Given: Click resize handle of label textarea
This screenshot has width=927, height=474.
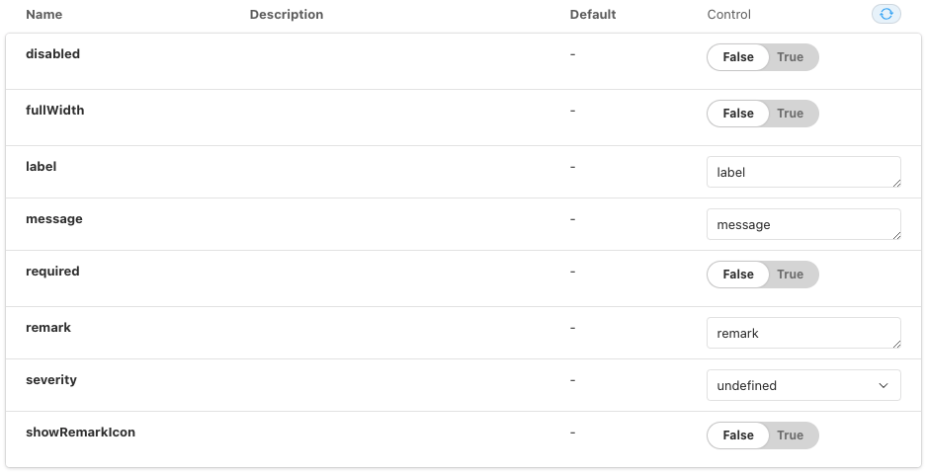Looking at the screenshot, I should [896, 183].
